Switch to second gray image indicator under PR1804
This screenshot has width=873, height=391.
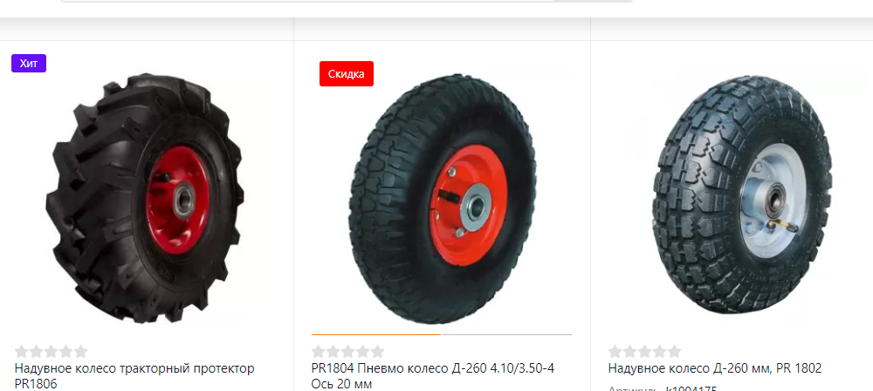[x=507, y=335]
